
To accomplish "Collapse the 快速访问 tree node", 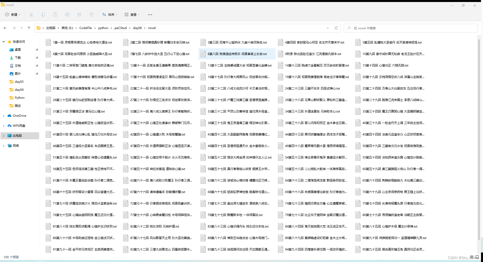I will (x=4, y=42).
